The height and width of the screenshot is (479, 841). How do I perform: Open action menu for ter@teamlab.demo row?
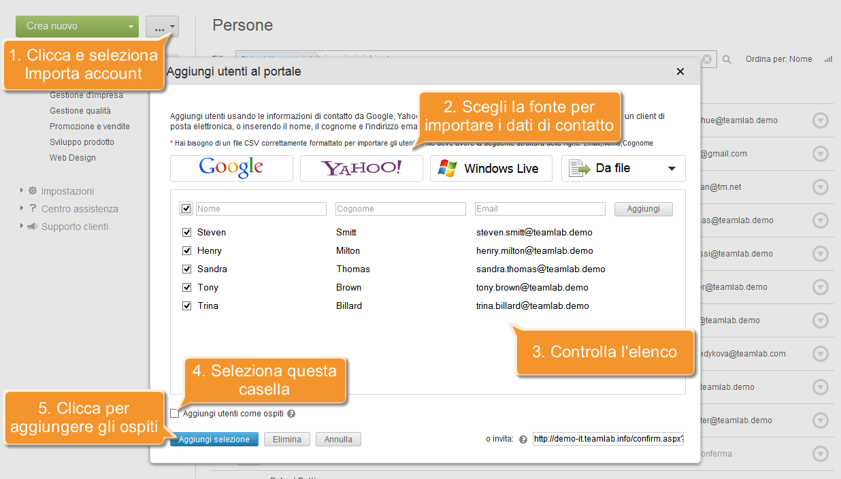pyautogui.click(x=821, y=420)
